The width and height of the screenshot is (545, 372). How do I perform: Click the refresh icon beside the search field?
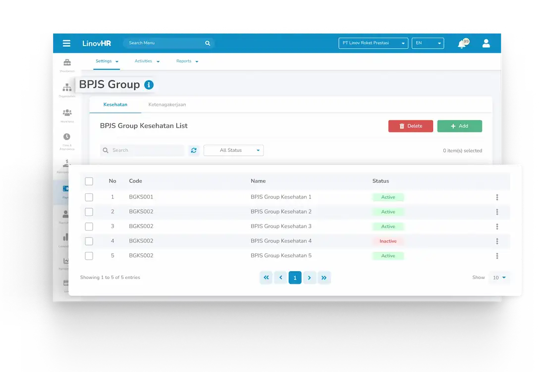click(x=194, y=150)
